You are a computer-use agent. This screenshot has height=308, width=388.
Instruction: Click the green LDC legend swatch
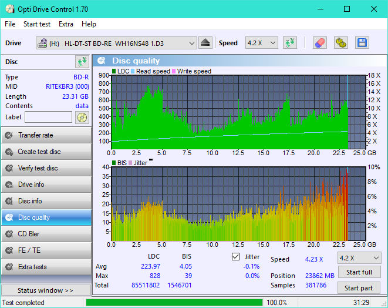[114, 71]
